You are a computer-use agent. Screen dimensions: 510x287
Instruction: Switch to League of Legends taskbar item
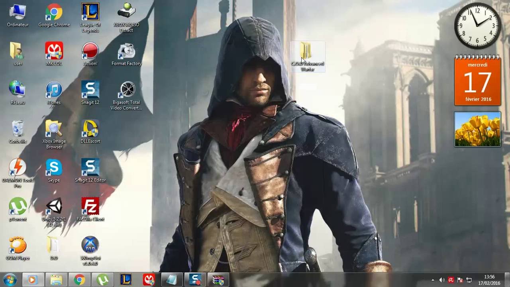126,280
